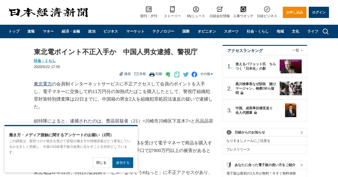Open the ライフ nav tab
This screenshot has width=338, height=177.
(x=313, y=31)
